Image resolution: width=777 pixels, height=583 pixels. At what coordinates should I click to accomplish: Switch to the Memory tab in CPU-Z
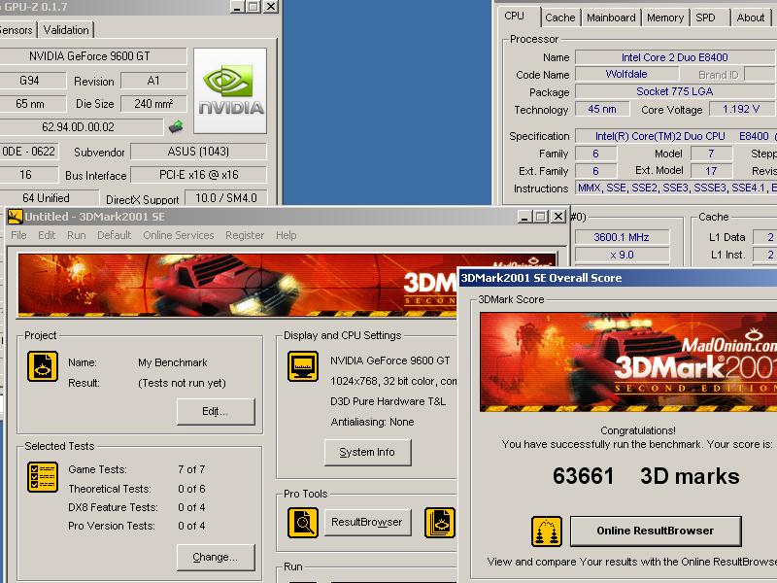click(x=665, y=17)
